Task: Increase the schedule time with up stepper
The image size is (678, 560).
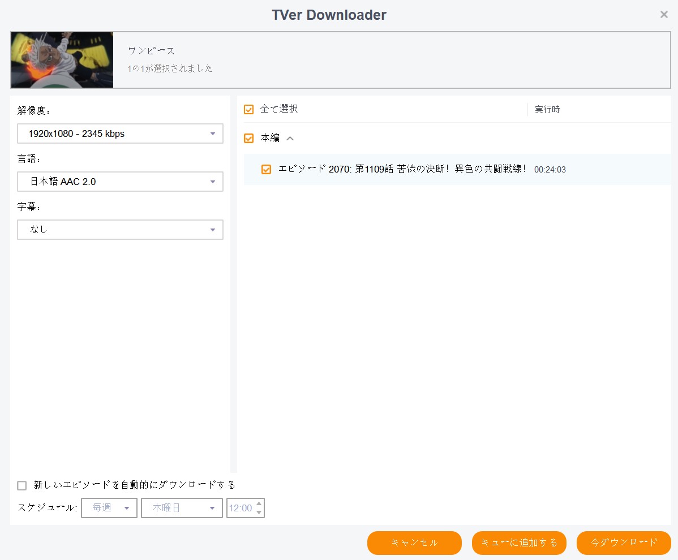Action: [260, 505]
